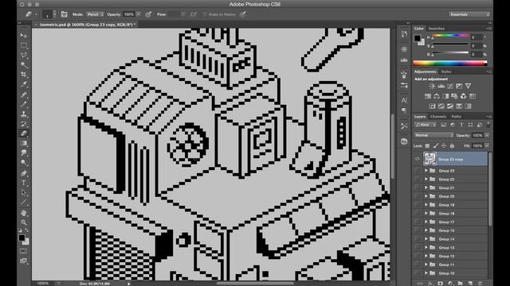Lock transparent pixels in the Layers panel
Image resolution: width=510 pixels, height=286 pixels.
pos(427,146)
